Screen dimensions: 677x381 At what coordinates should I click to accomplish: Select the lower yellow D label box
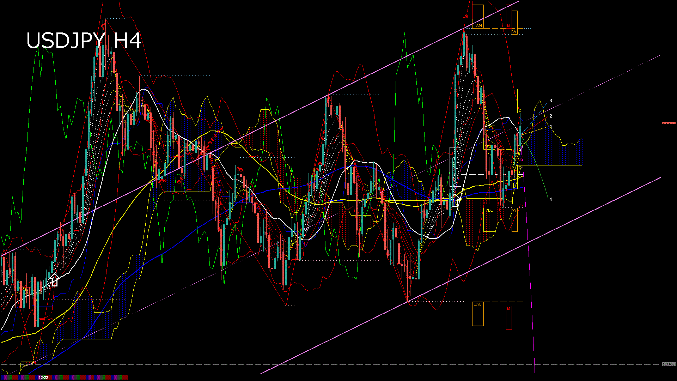pyautogui.click(x=520, y=168)
